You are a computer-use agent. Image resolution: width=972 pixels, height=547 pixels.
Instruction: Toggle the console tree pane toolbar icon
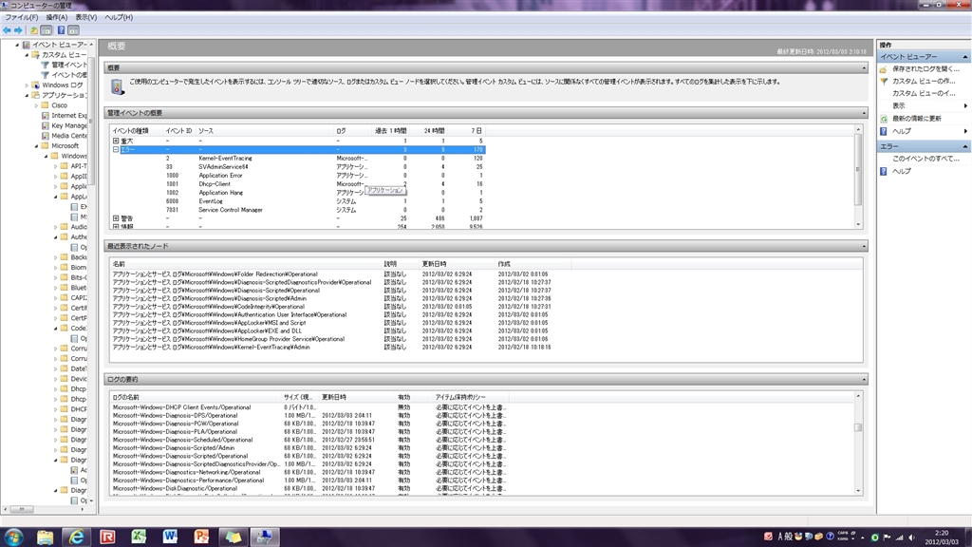47,29
